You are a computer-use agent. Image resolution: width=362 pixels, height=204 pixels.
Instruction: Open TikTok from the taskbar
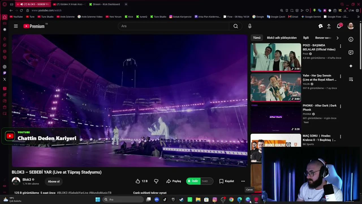click(165, 199)
